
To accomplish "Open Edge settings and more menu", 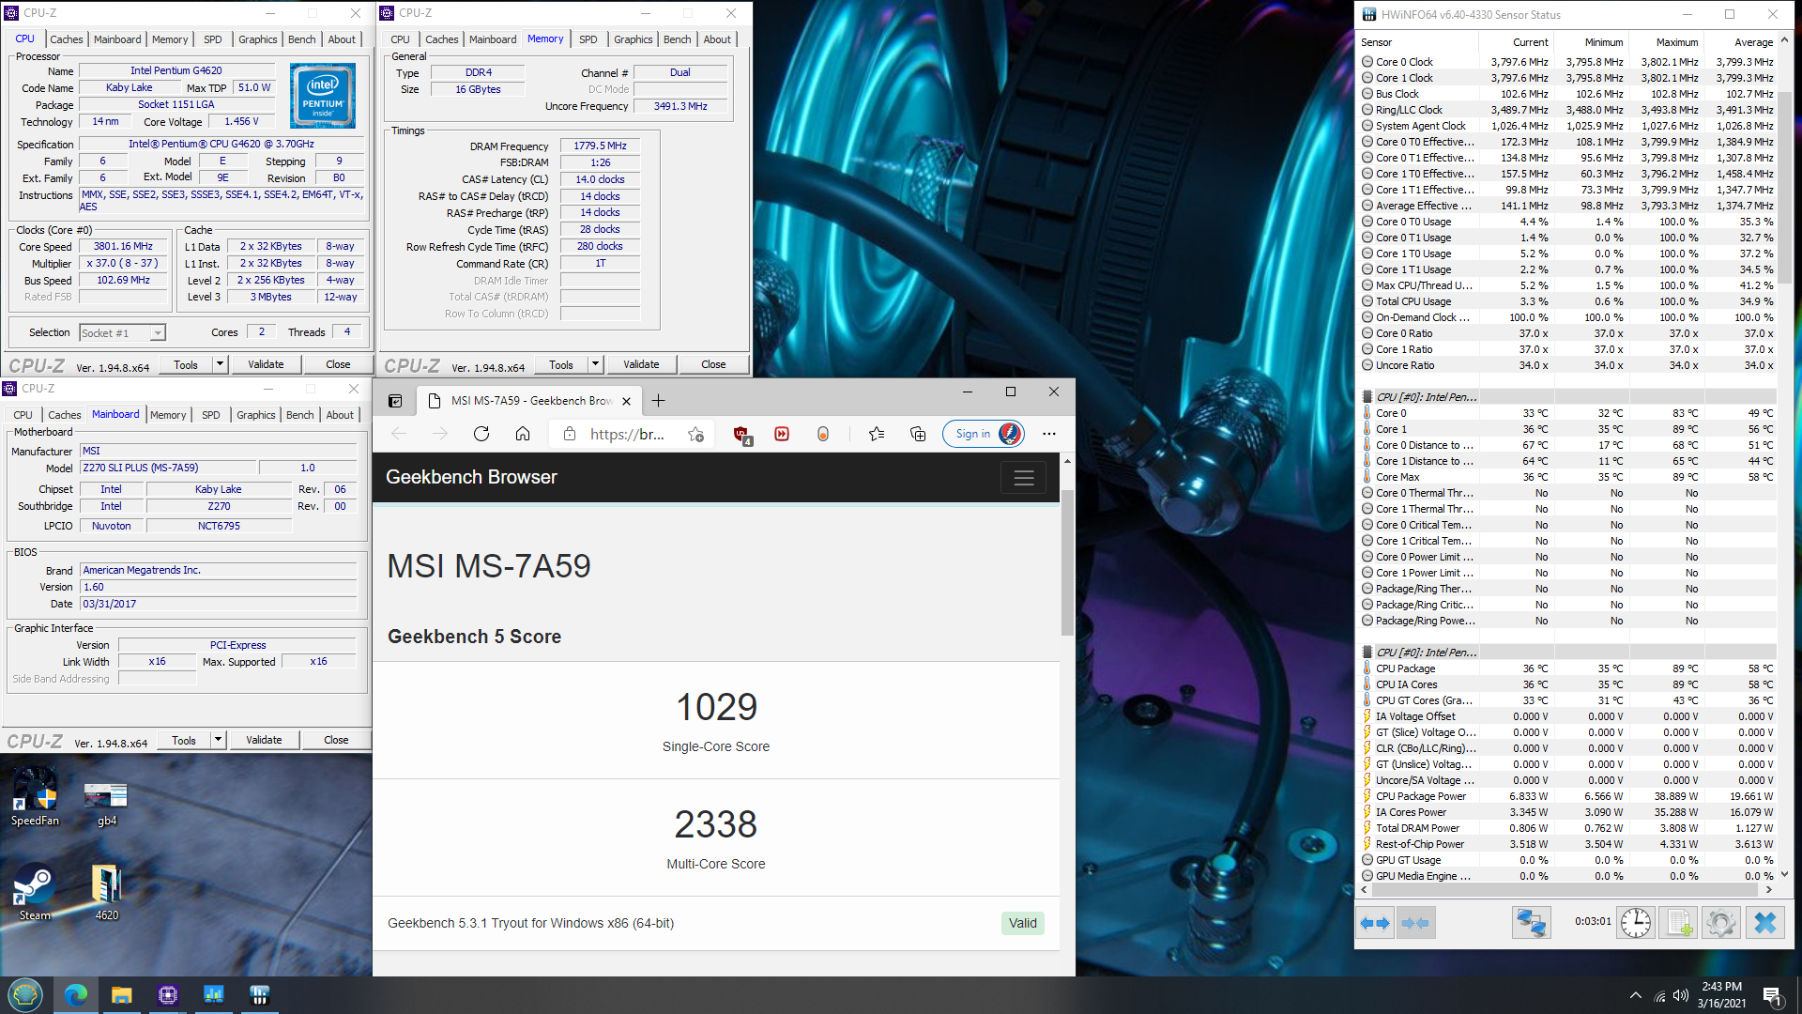I will coord(1049,434).
